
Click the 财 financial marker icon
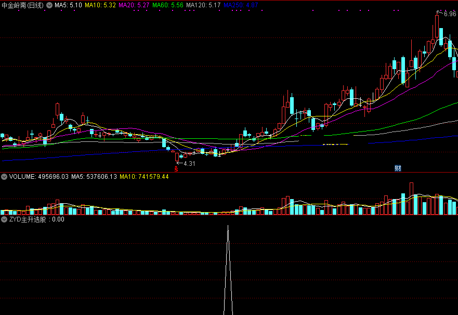click(x=398, y=168)
